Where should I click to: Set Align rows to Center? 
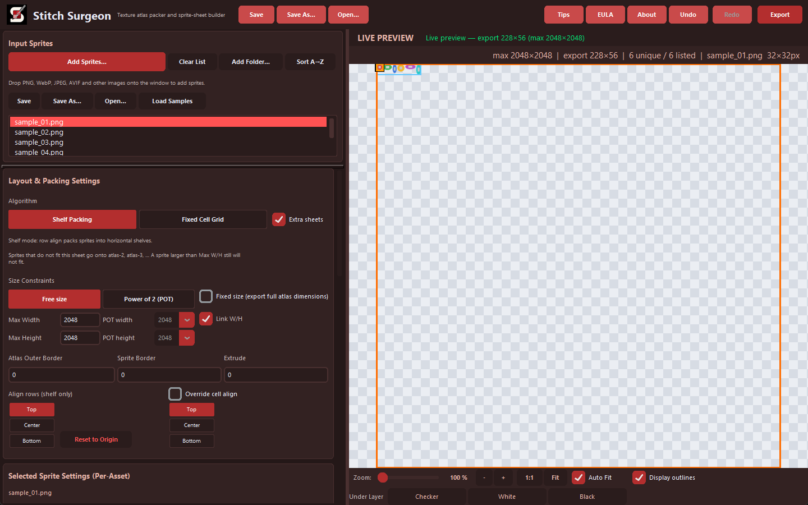point(32,425)
